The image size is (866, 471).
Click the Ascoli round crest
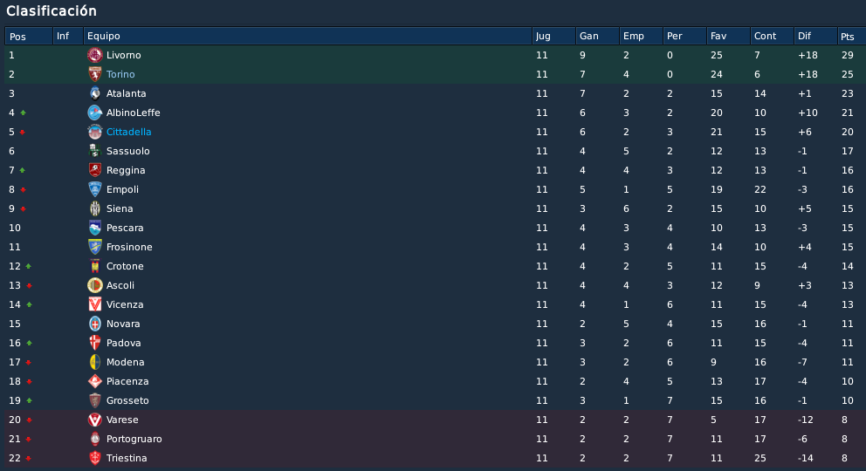(x=95, y=285)
